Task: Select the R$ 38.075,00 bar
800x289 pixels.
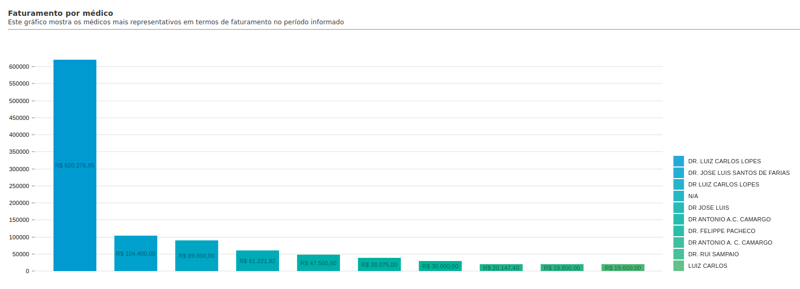Action: (379, 264)
